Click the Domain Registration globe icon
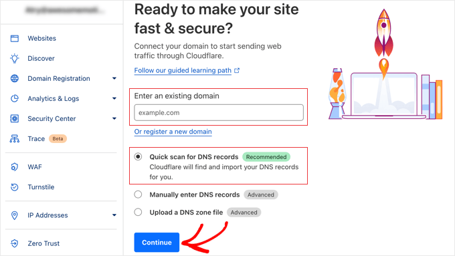The width and height of the screenshot is (455, 256). pyautogui.click(x=15, y=79)
